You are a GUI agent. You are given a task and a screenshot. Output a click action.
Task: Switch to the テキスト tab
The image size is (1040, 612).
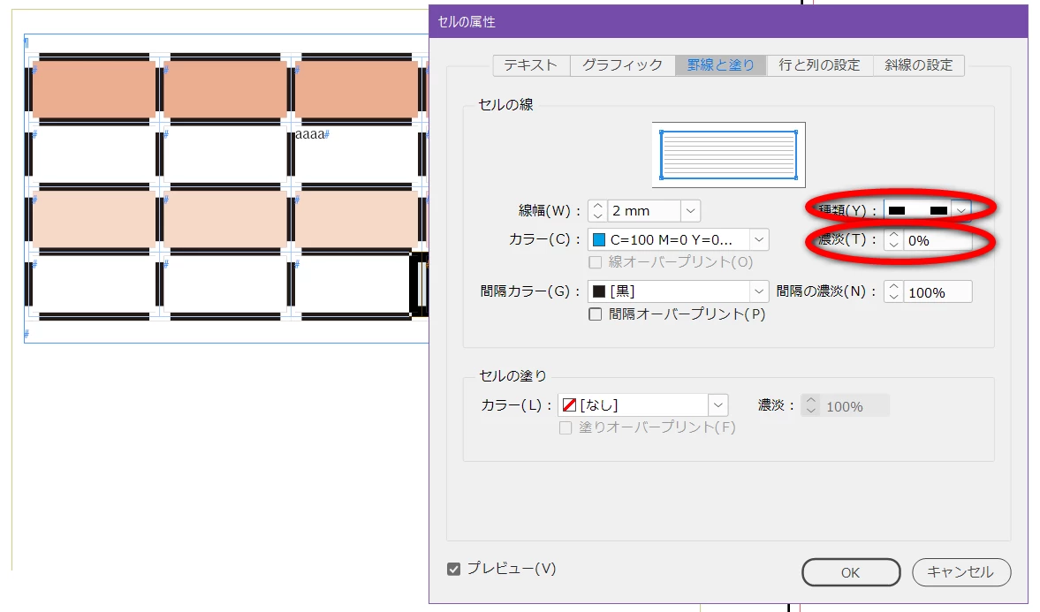coord(531,65)
